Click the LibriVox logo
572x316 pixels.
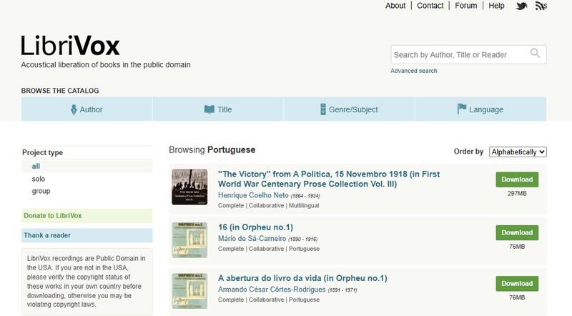coord(70,45)
